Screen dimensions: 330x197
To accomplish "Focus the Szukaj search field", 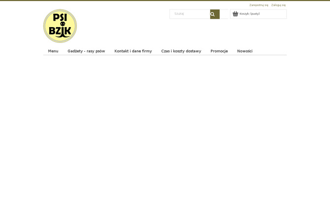I will click(190, 14).
